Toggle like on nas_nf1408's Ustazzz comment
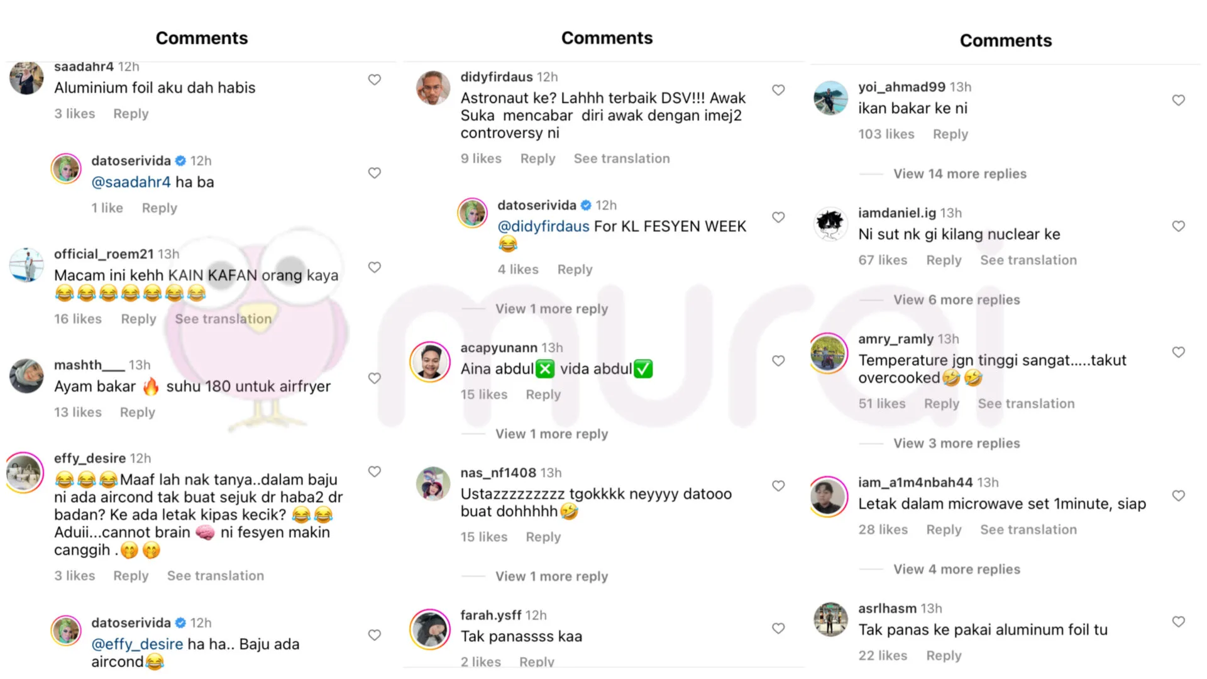Screen dimensions: 1207x679 (778, 486)
